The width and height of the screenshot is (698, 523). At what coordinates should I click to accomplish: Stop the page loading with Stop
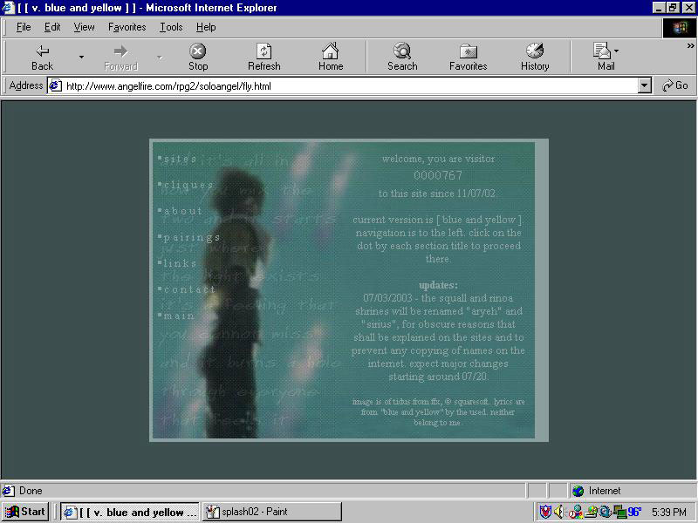pyautogui.click(x=198, y=58)
